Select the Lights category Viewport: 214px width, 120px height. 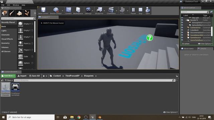[x=4, y=31]
